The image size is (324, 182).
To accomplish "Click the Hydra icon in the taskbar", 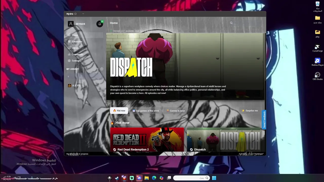I will point(110,178).
